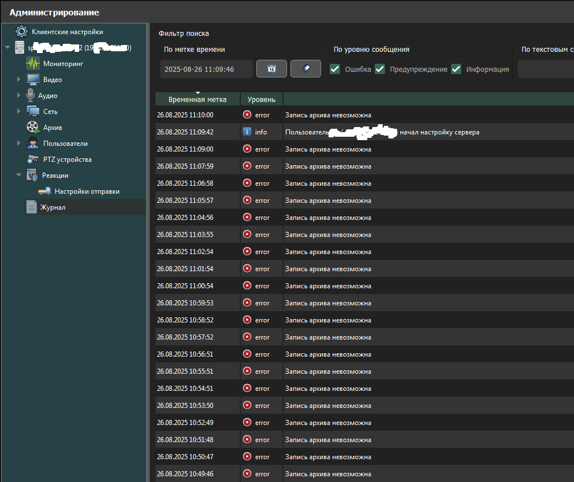Image resolution: width=574 pixels, height=482 pixels.
Task: Click the error icon at 11:07:59
Action: click(247, 166)
